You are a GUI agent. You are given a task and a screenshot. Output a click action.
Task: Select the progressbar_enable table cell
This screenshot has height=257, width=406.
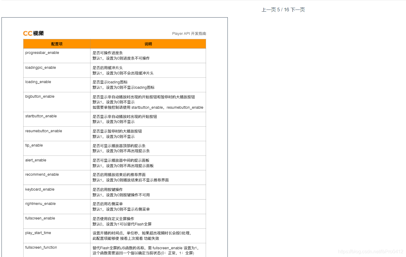(42, 52)
